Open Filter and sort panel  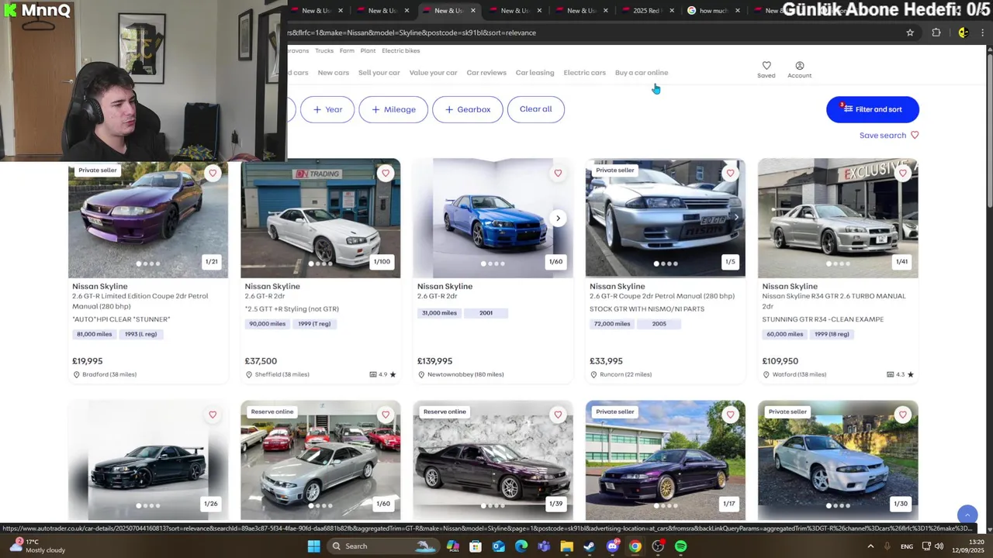click(x=873, y=109)
